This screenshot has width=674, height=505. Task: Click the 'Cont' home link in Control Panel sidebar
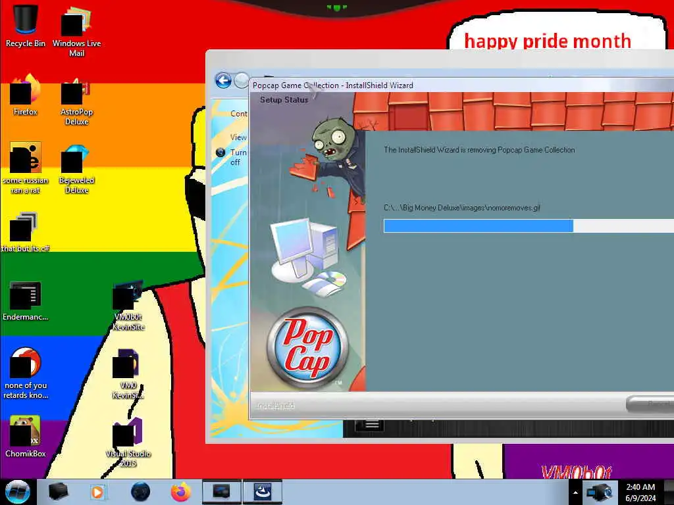(239, 113)
